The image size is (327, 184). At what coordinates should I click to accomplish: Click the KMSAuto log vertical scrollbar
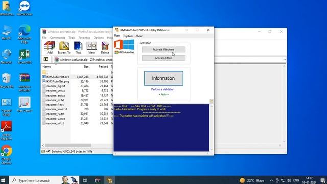[212, 128]
